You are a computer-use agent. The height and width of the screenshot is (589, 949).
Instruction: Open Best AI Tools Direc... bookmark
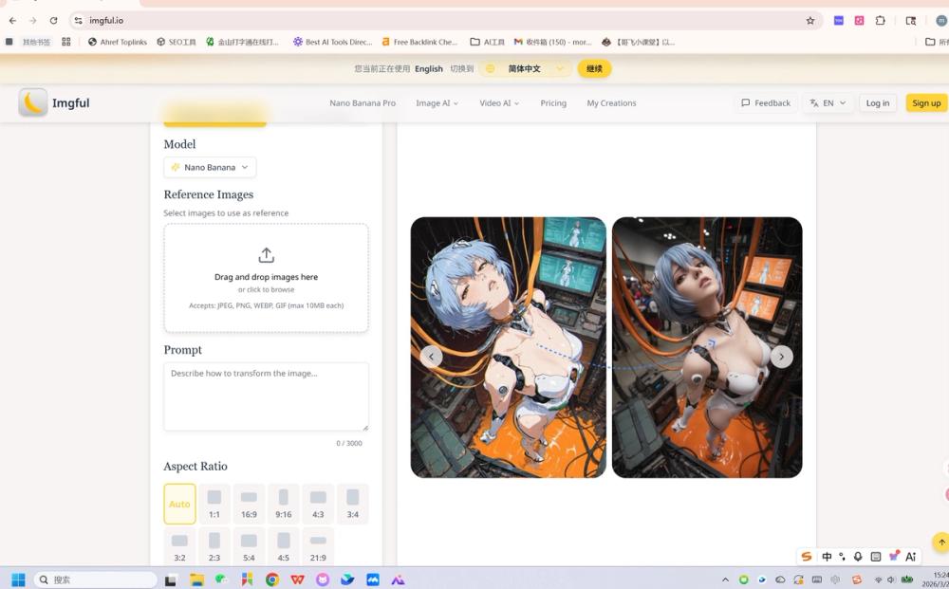pos(332,42)
